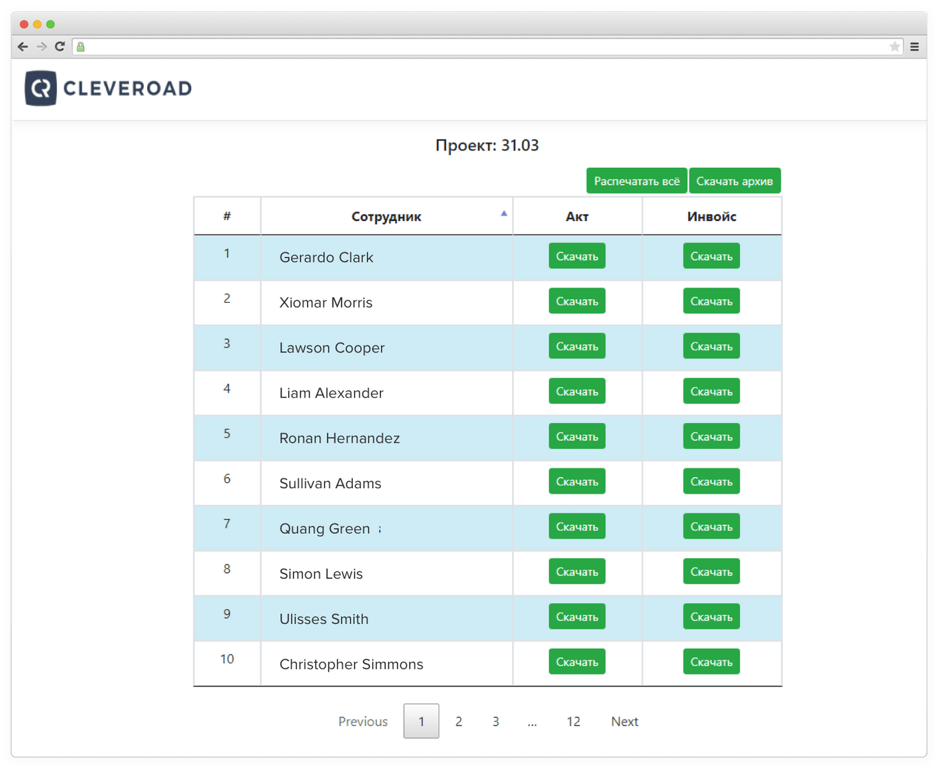Click the Акт column header

577,216
